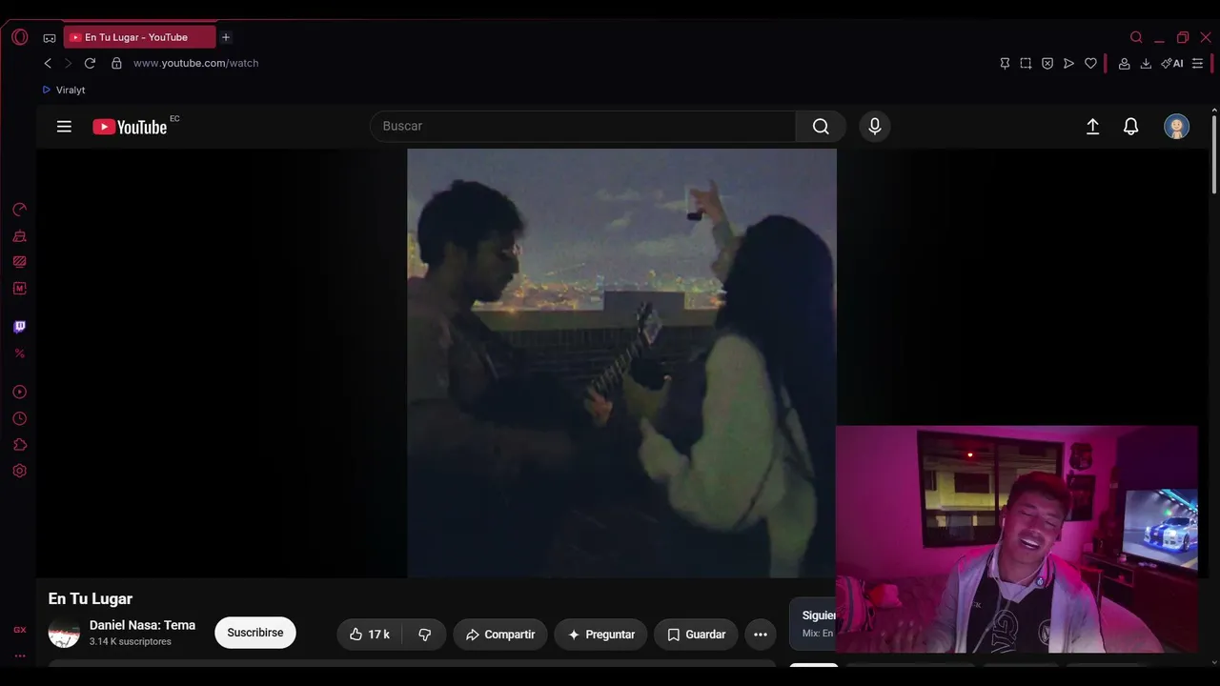Image resolution: width=1220 pixels, height=686 pixels.
Task: Go back to the previous page
Action: click(x=48, y=63)
